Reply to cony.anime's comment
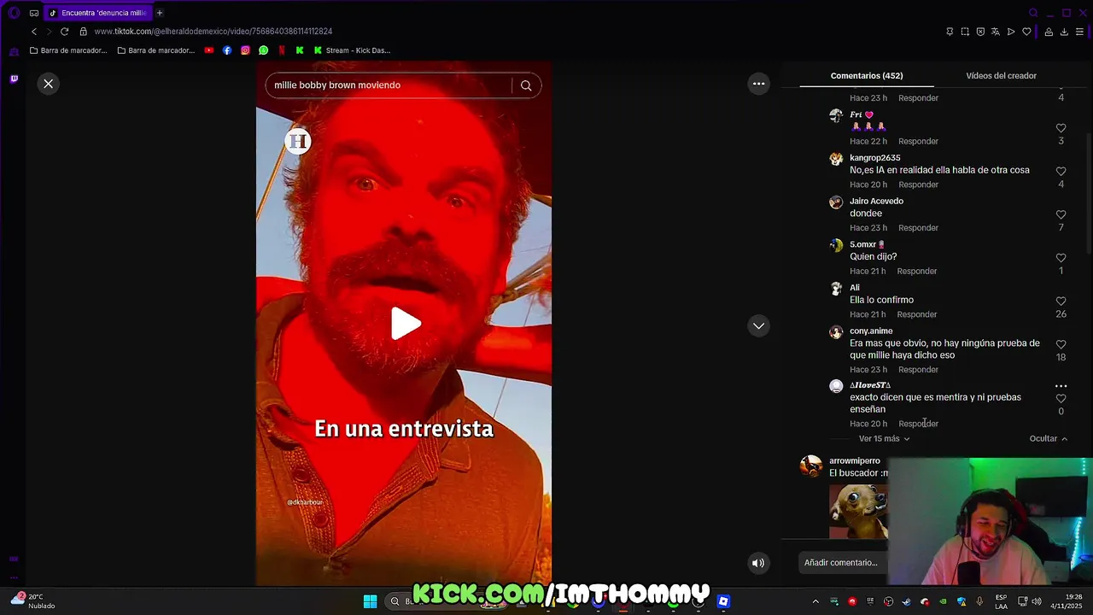1093x615 pixels. [x=918, y=370]
